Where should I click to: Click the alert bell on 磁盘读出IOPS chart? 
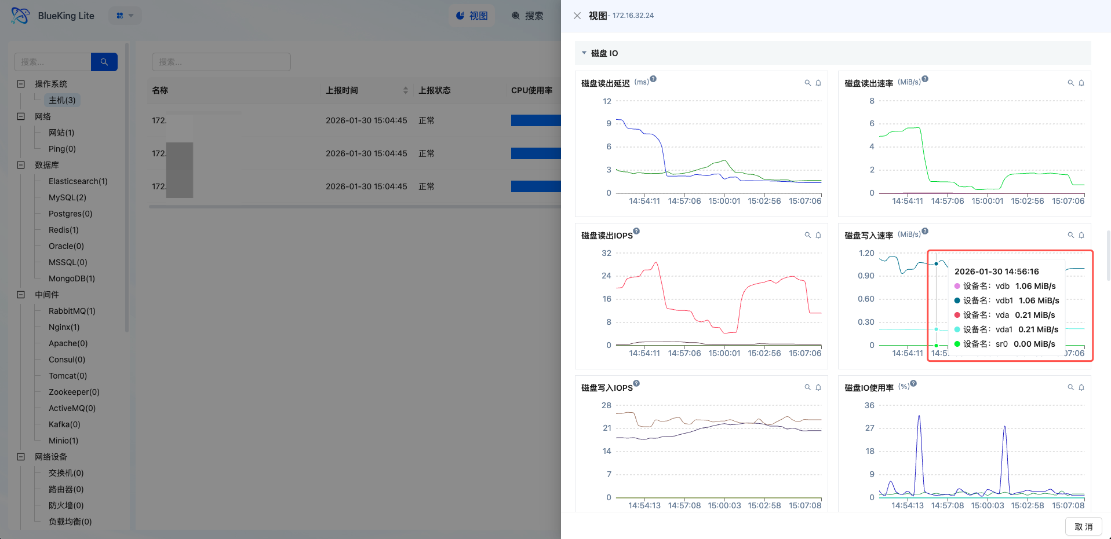pos(818,235)
